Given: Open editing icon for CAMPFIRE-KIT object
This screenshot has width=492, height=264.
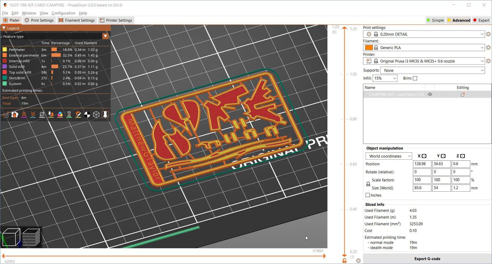Looking at the screenshot, I should 462,94.
